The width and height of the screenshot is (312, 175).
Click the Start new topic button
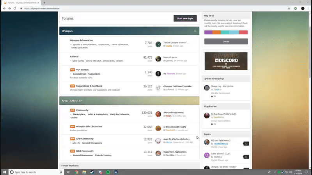185,18
